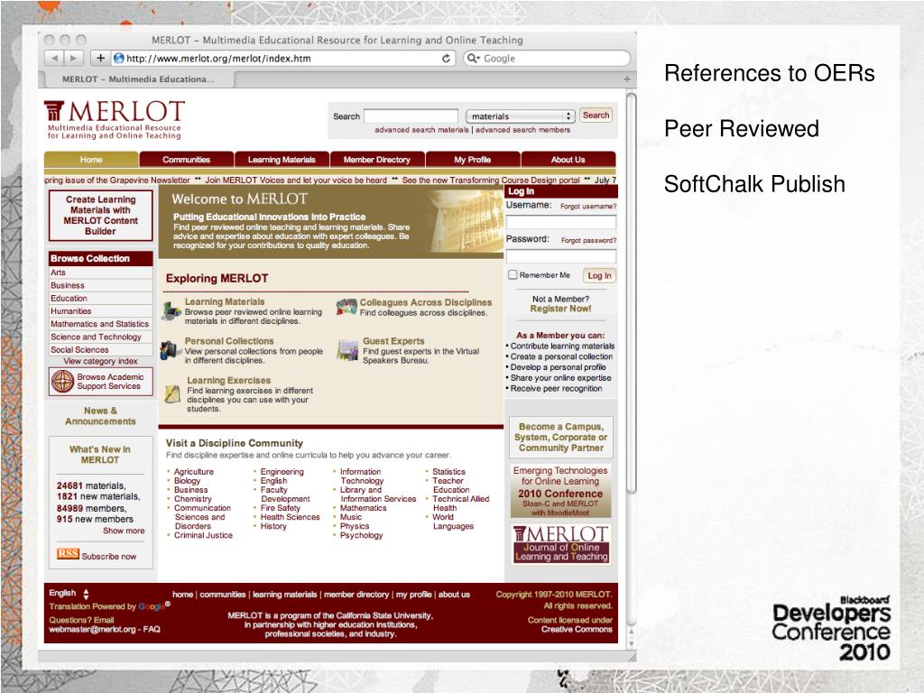Click the browser URL address bar

coord(284,59)
